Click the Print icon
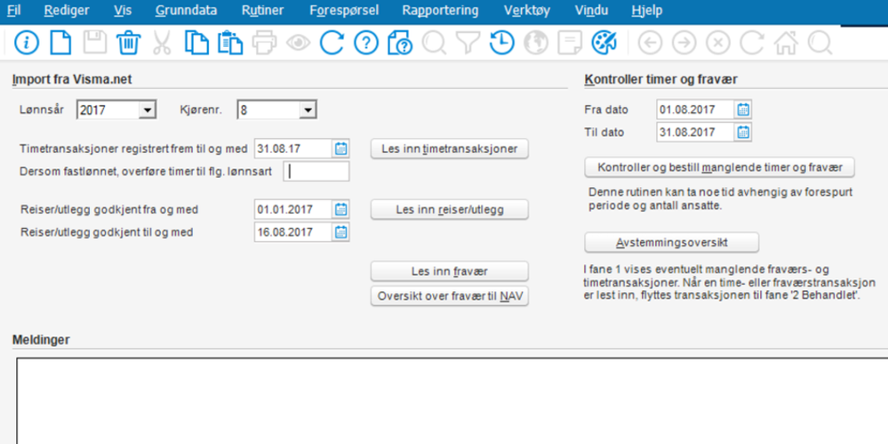This screenshot has height=444, width=888. click(x=264, y=43)
